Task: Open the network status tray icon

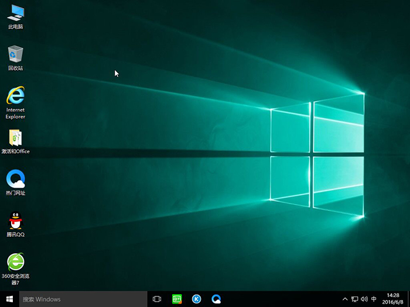Action: [x=354, y=299]
